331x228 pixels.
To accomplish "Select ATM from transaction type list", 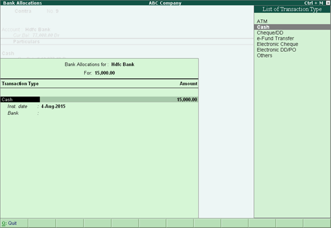I will (262, 21).
